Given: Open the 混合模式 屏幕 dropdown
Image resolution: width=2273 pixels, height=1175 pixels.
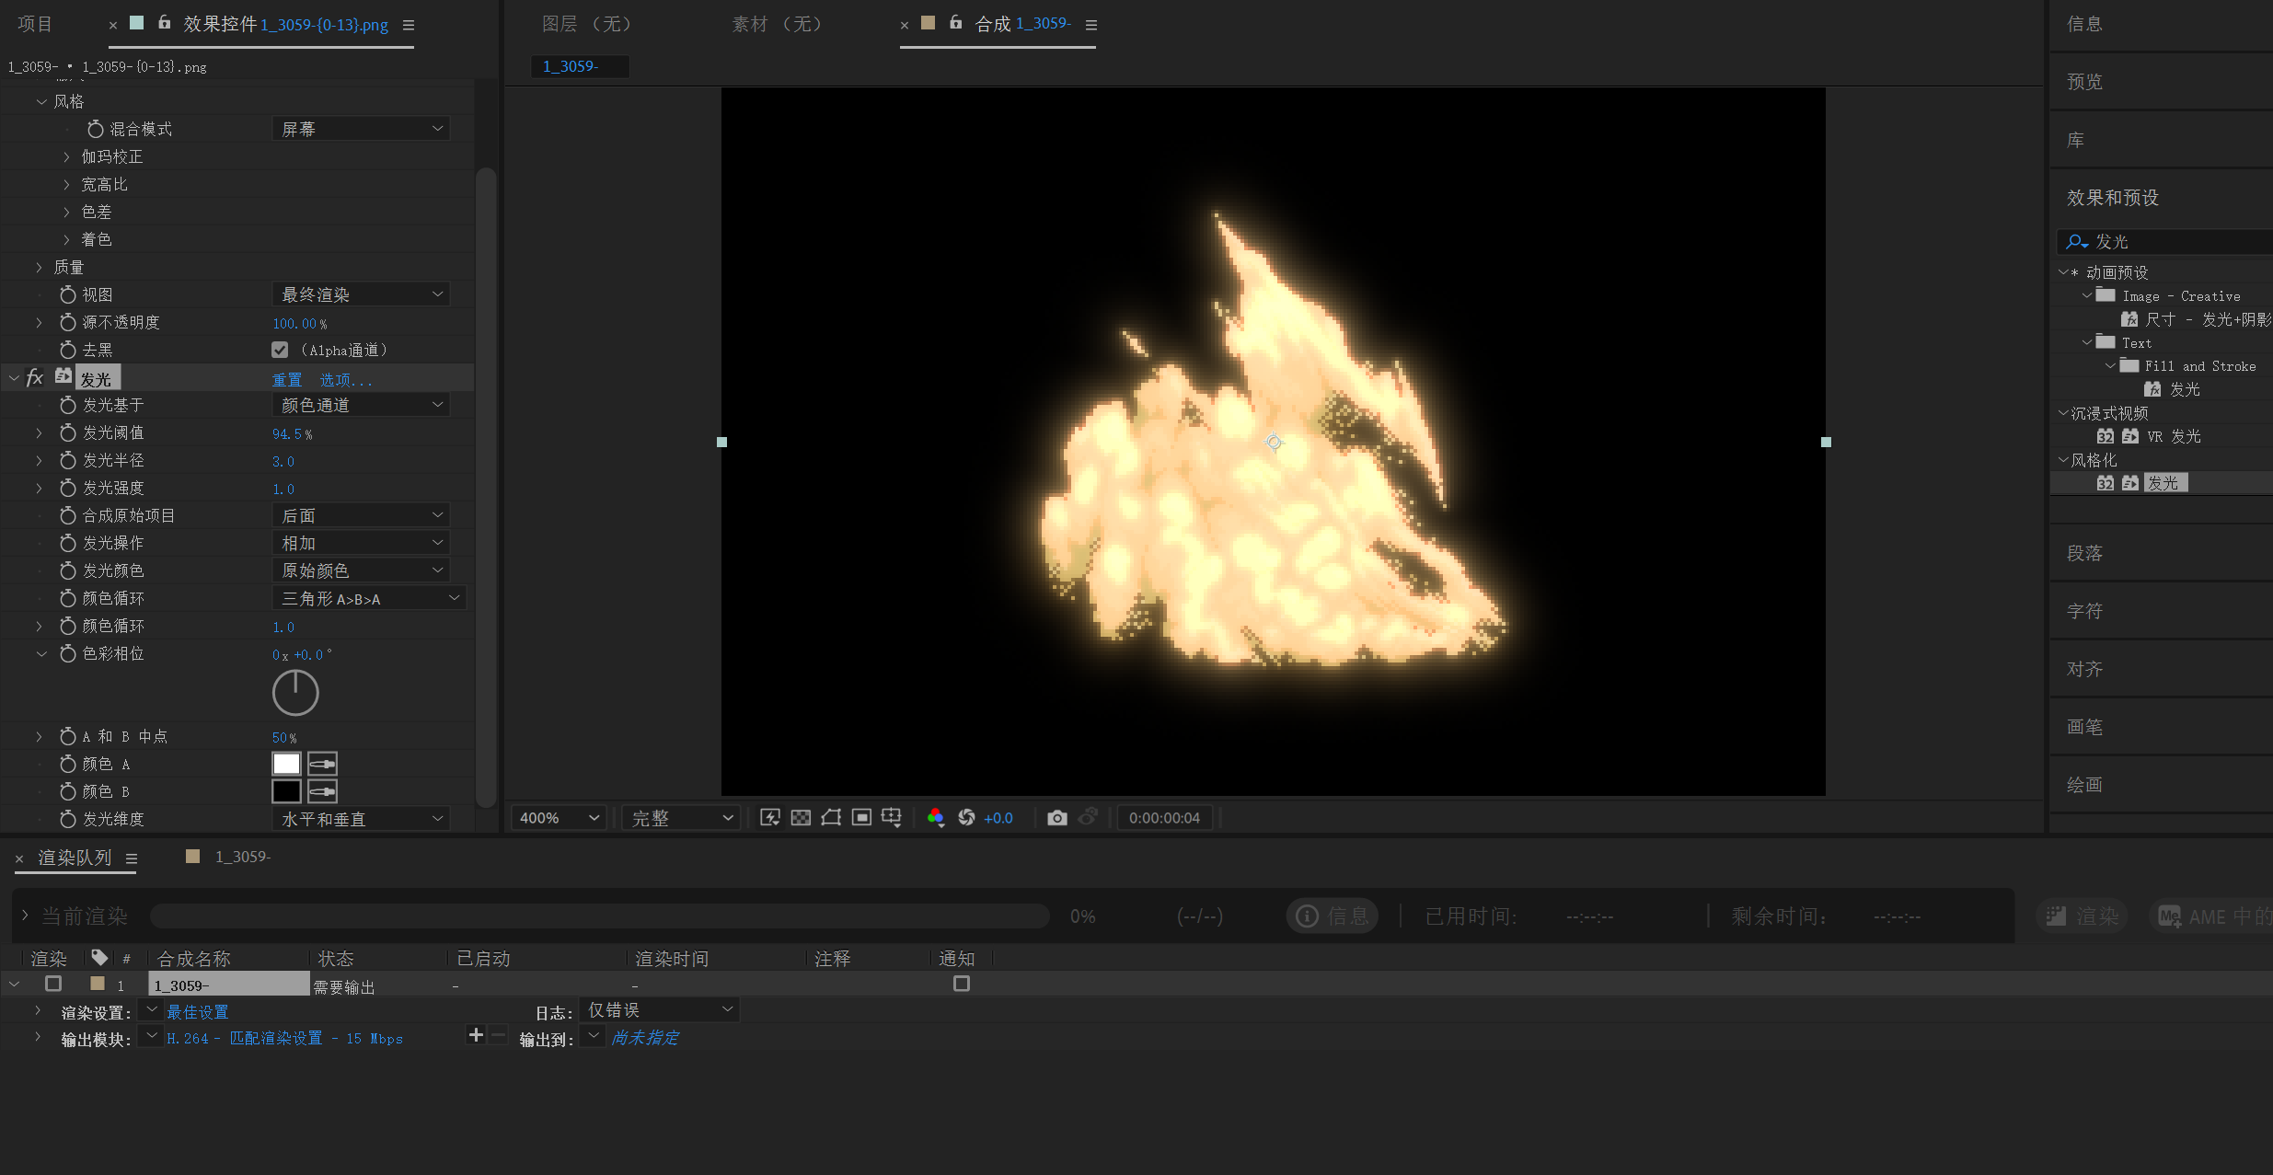Looking at the screenshot, I should [x=361, y=129].
